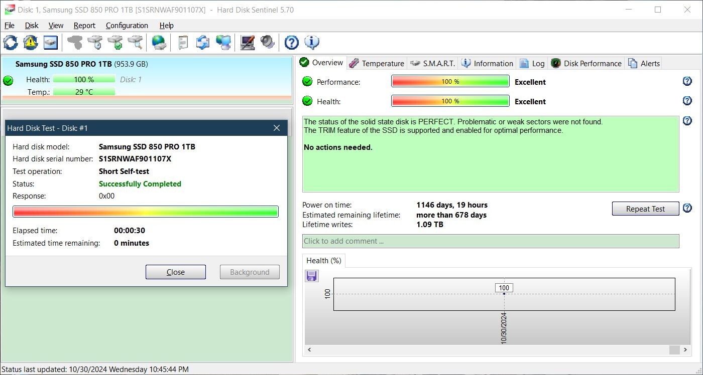Click the Close button in Hard Disk Test dialog
The width and height of the screenshot is (703, 375).
176,272
